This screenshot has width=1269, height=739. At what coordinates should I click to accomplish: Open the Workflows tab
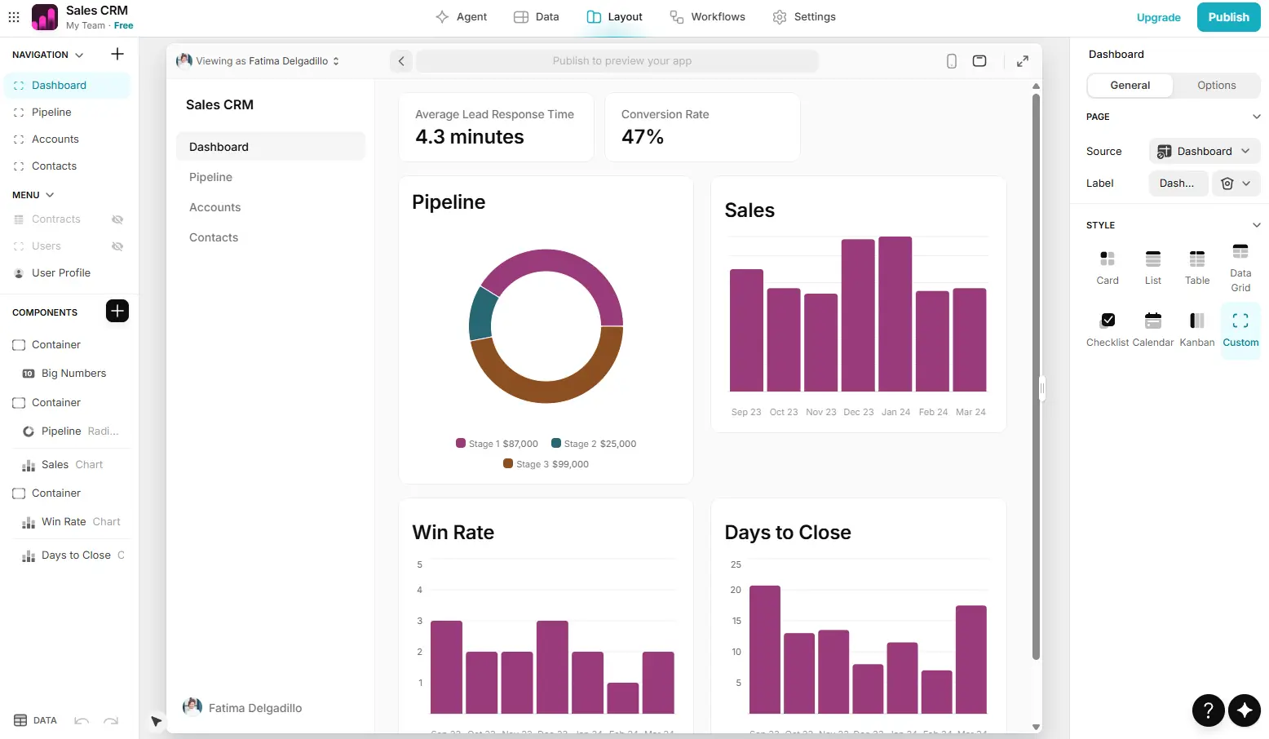tap(707, 16)
